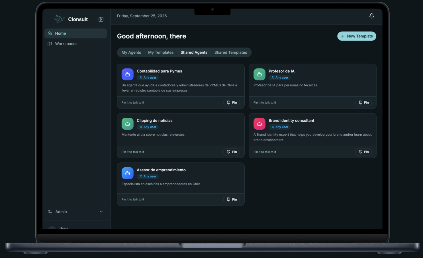Image resolution: width=423 pixels, height=258 pixels.
Task: Click date text Friday, September 25, 2026
Action: 142,16
